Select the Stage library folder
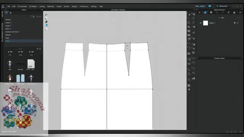The width and height of the screenshot is (244, 137). (x=7, y=38)
